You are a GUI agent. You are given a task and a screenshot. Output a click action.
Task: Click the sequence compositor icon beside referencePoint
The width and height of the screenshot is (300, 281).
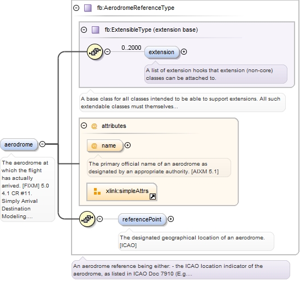[87, 219]
